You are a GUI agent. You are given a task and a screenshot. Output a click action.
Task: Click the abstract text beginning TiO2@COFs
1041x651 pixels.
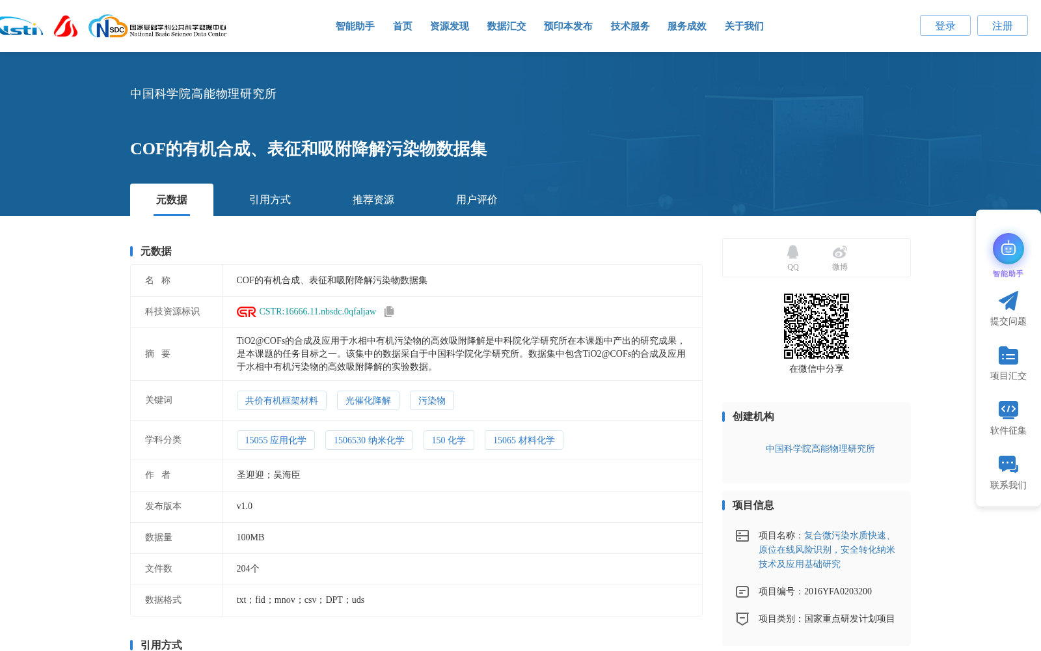coord(461,353)
